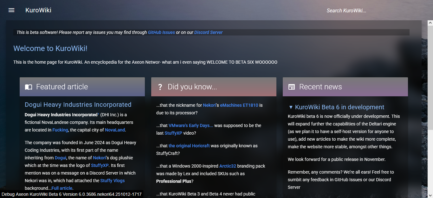Read the Full article link

62,188
